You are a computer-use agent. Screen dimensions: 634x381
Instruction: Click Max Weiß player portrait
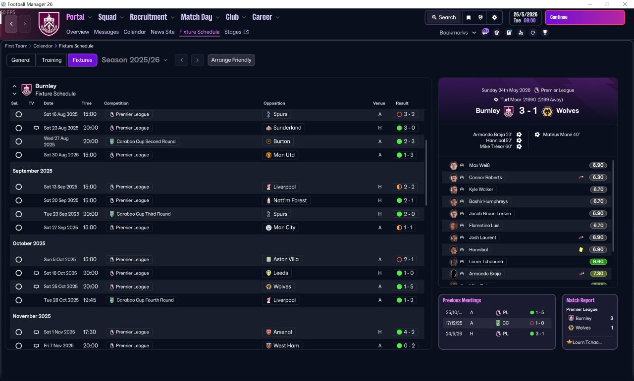453,165
